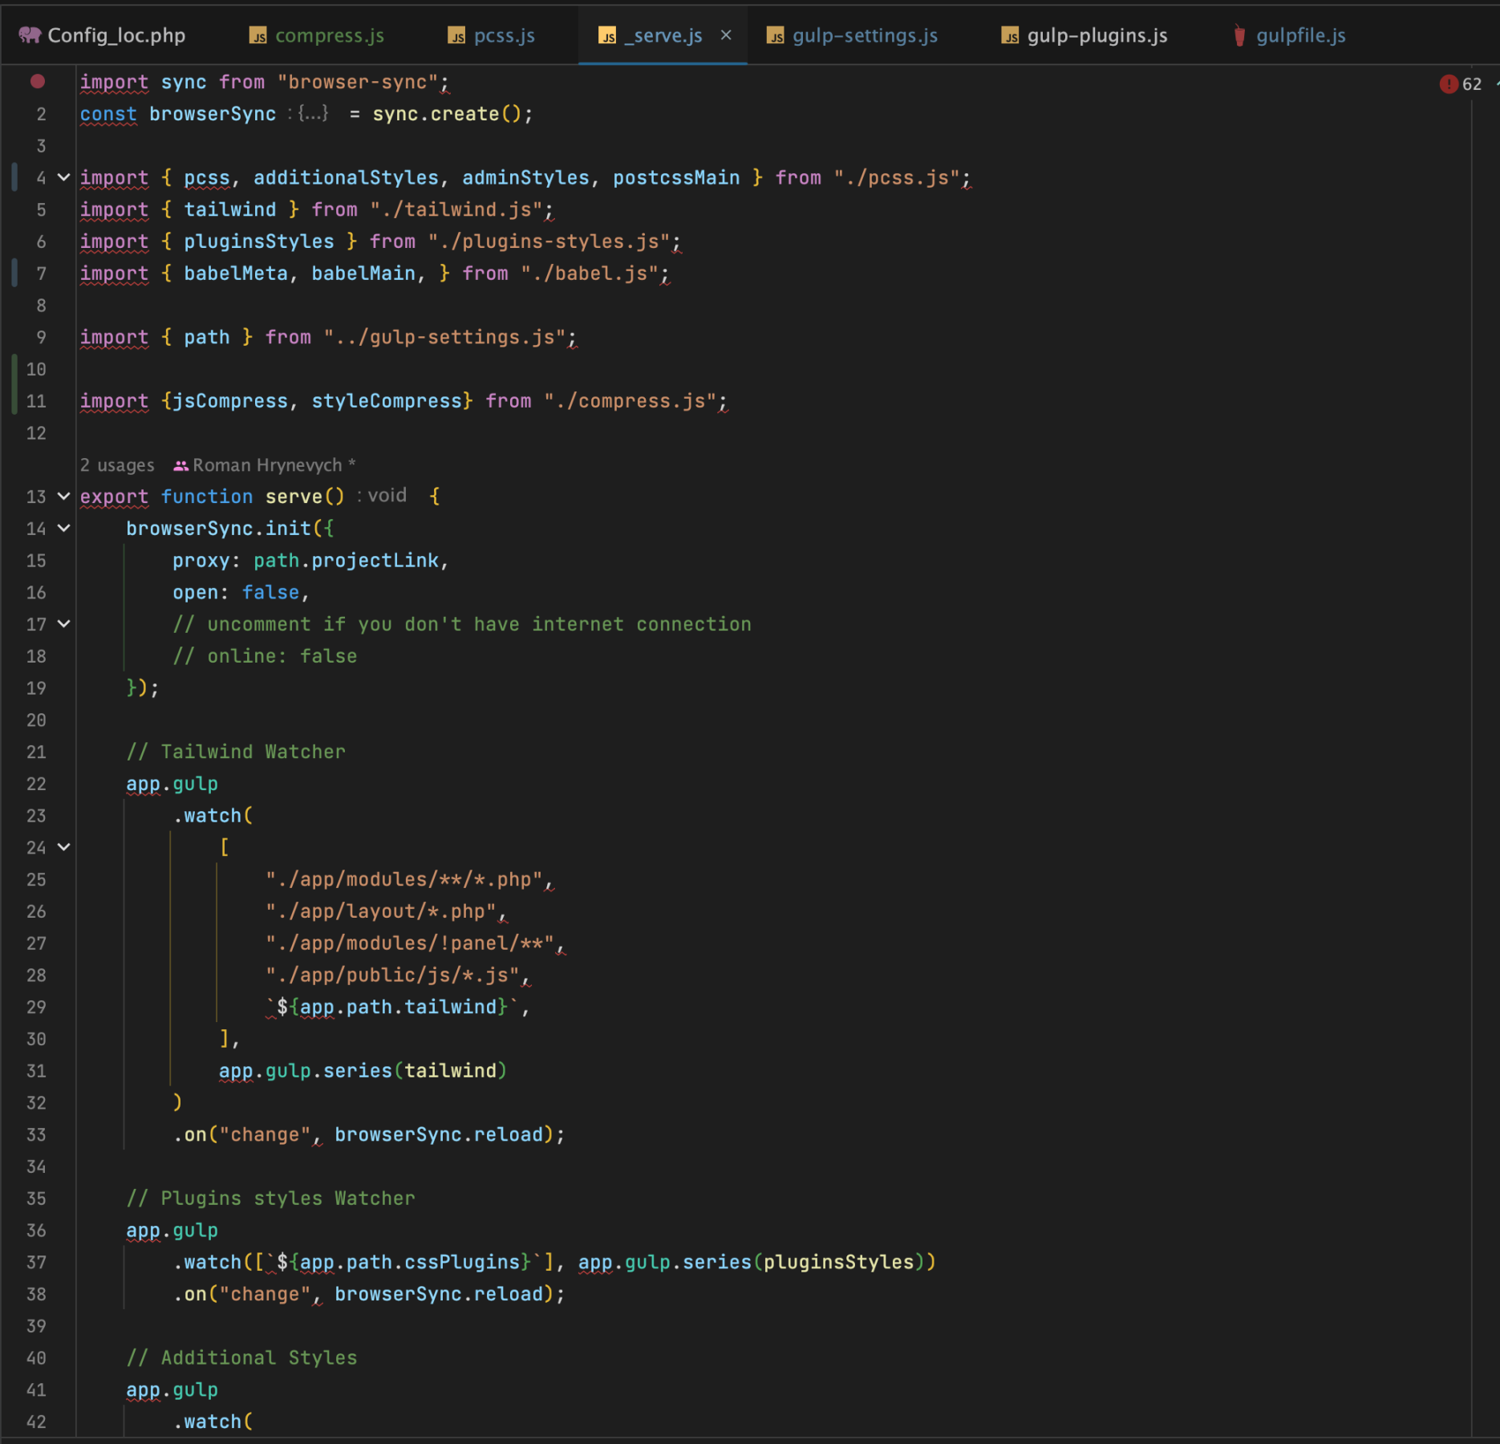The image size is (1500, 1444).
Task: Collapse the comment fold on line 17
Action: click(x=64, y=623)
